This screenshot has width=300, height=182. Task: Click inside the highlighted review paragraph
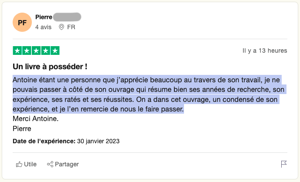(x=144, y=94)
